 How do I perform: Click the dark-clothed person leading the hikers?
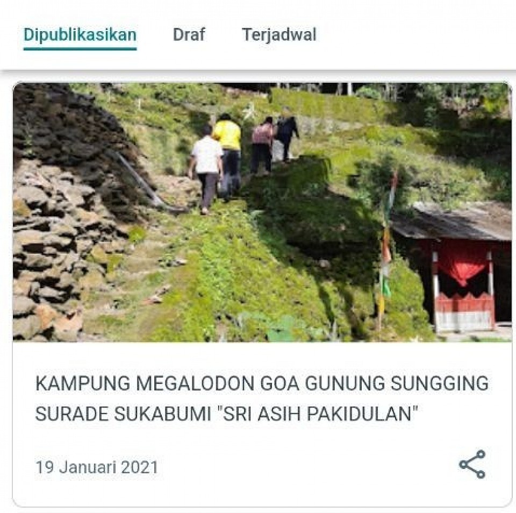[x=286, y=137]
